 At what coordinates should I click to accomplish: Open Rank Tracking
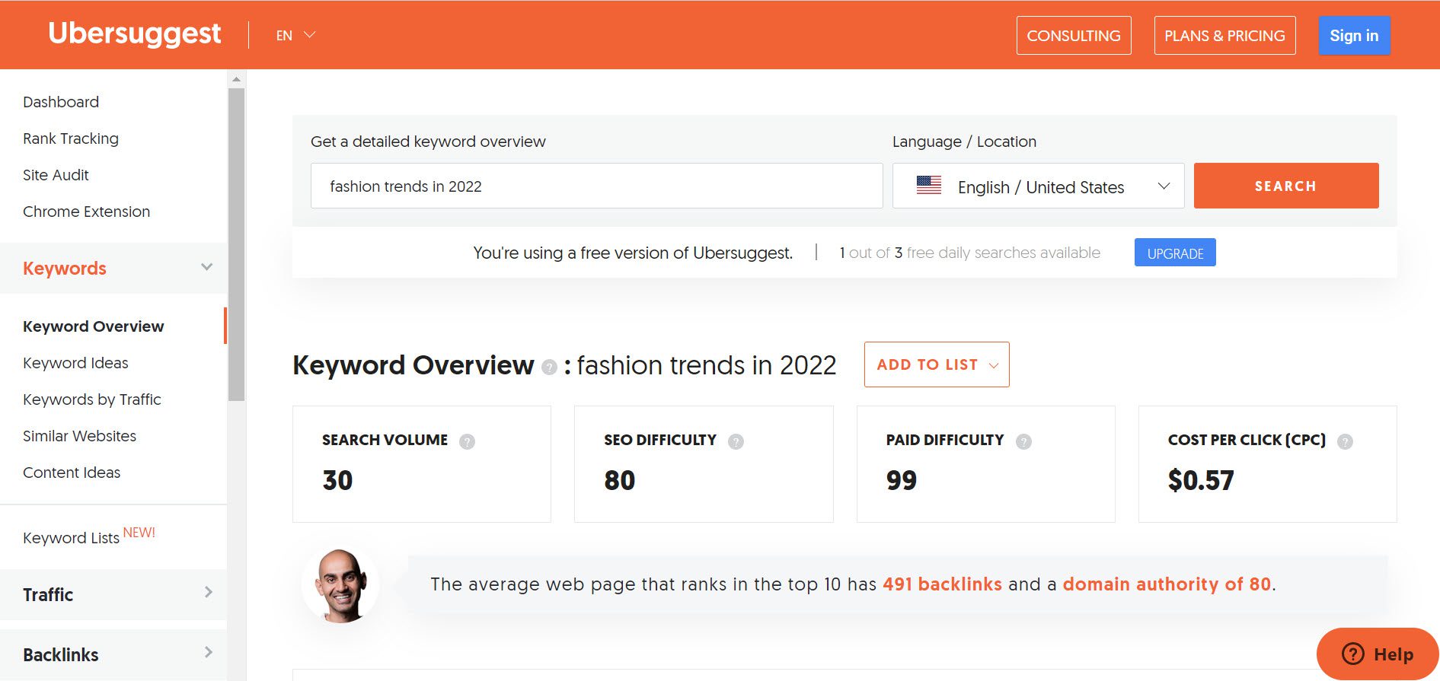(71, 138)
